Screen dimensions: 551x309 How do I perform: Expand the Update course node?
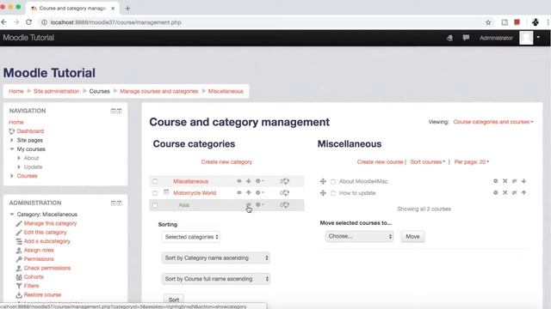(19, 167)
